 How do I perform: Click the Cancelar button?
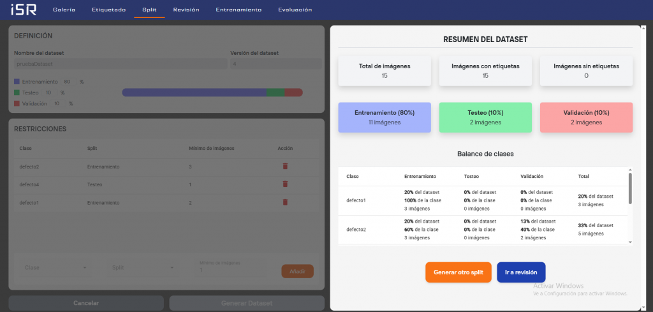coord(86,303)
